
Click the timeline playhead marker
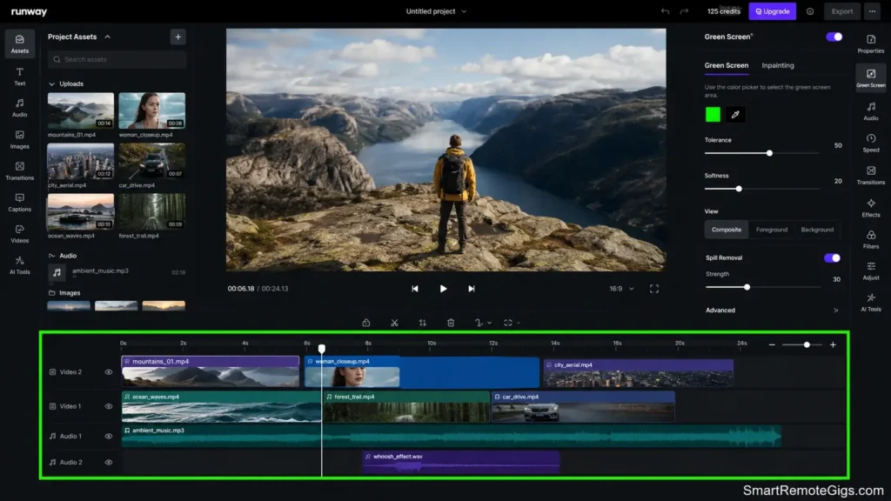tap(322, 348)
